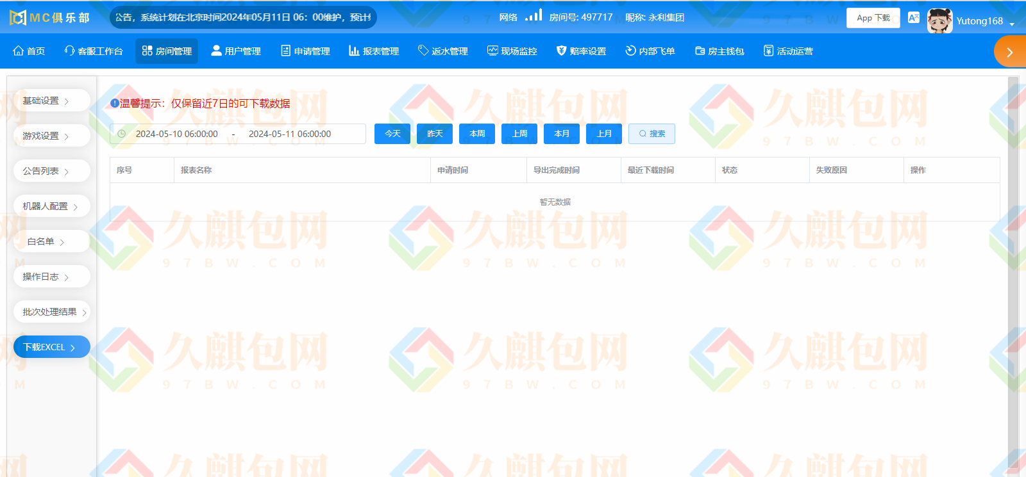Expand 批次处理结果 sidebar item

click(51, 312)
